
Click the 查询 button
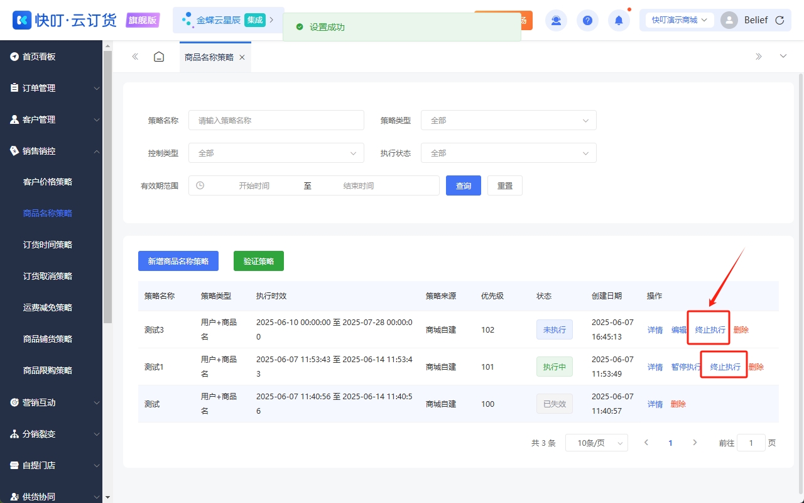pyautogui.click(x=464, y=185)
